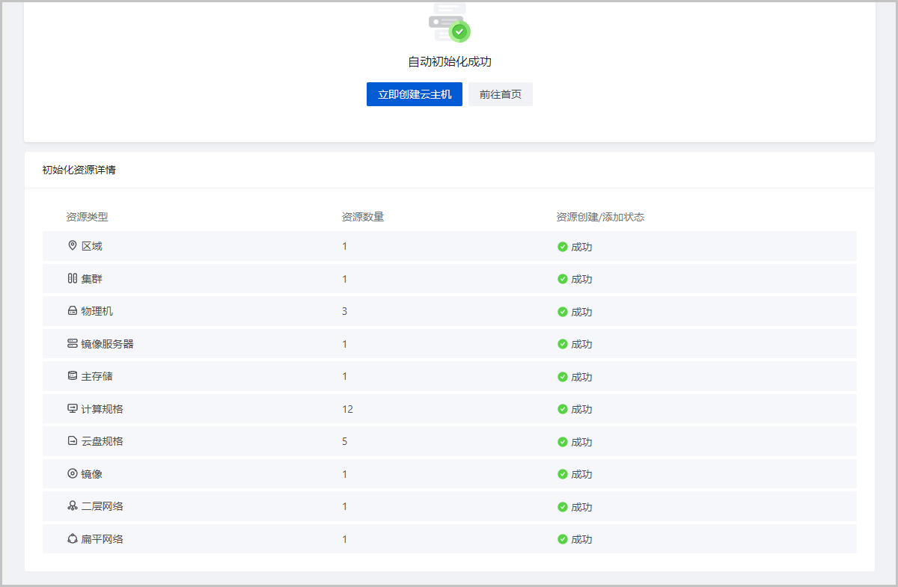This screenshot has height=587, width=898.
Task: Click the 资源创建/添加状态 column header
Action: (600, 217)
